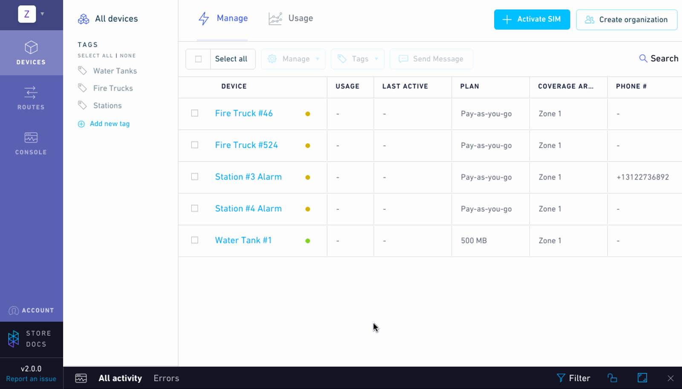Image resolution: width=682 pixels, height=389 pixels.
Task: Click the tag icon beside Water Tanks
Action: (x=82, y=70)
